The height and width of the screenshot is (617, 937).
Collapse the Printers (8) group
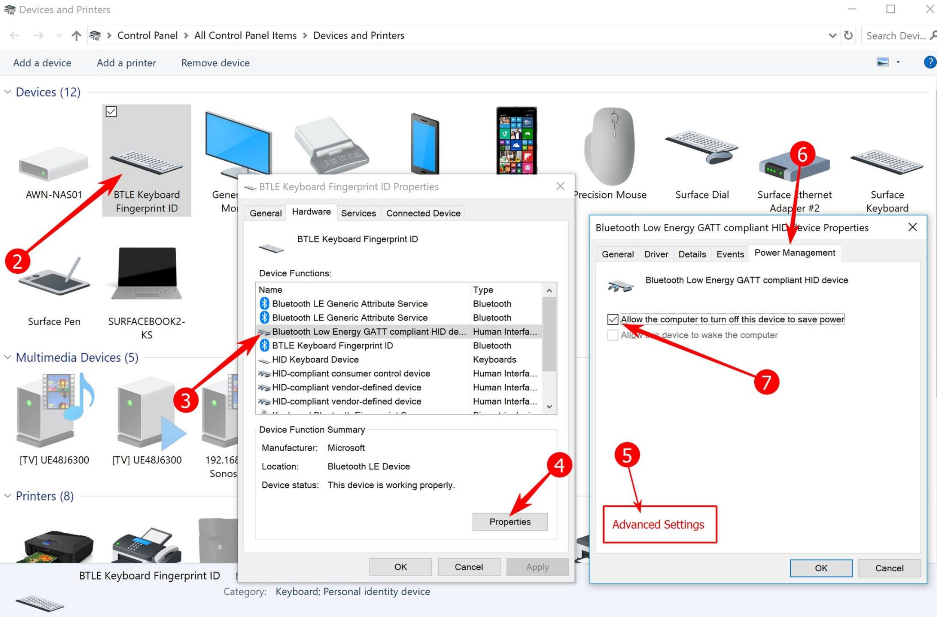8,496
